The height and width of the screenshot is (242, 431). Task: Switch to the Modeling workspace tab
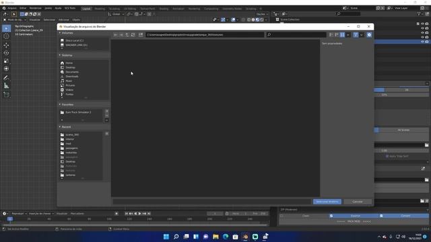click(100, 9)
